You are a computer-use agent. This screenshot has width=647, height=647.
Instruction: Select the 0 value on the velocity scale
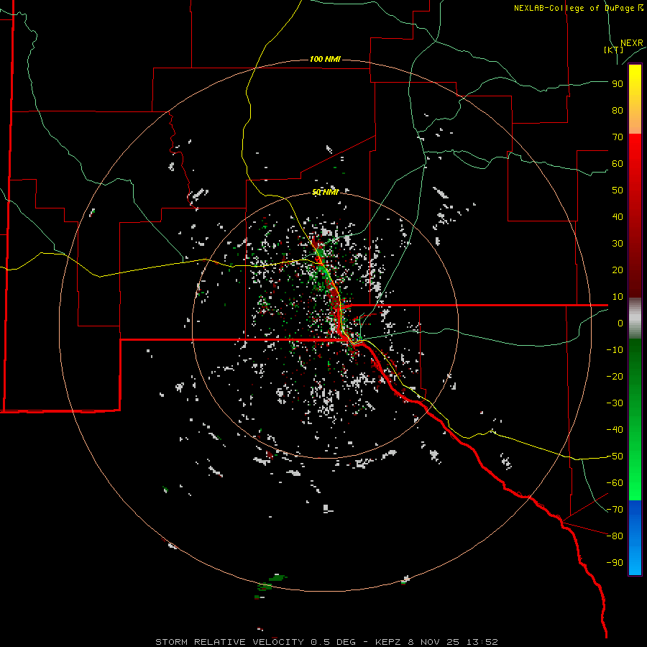620,323
